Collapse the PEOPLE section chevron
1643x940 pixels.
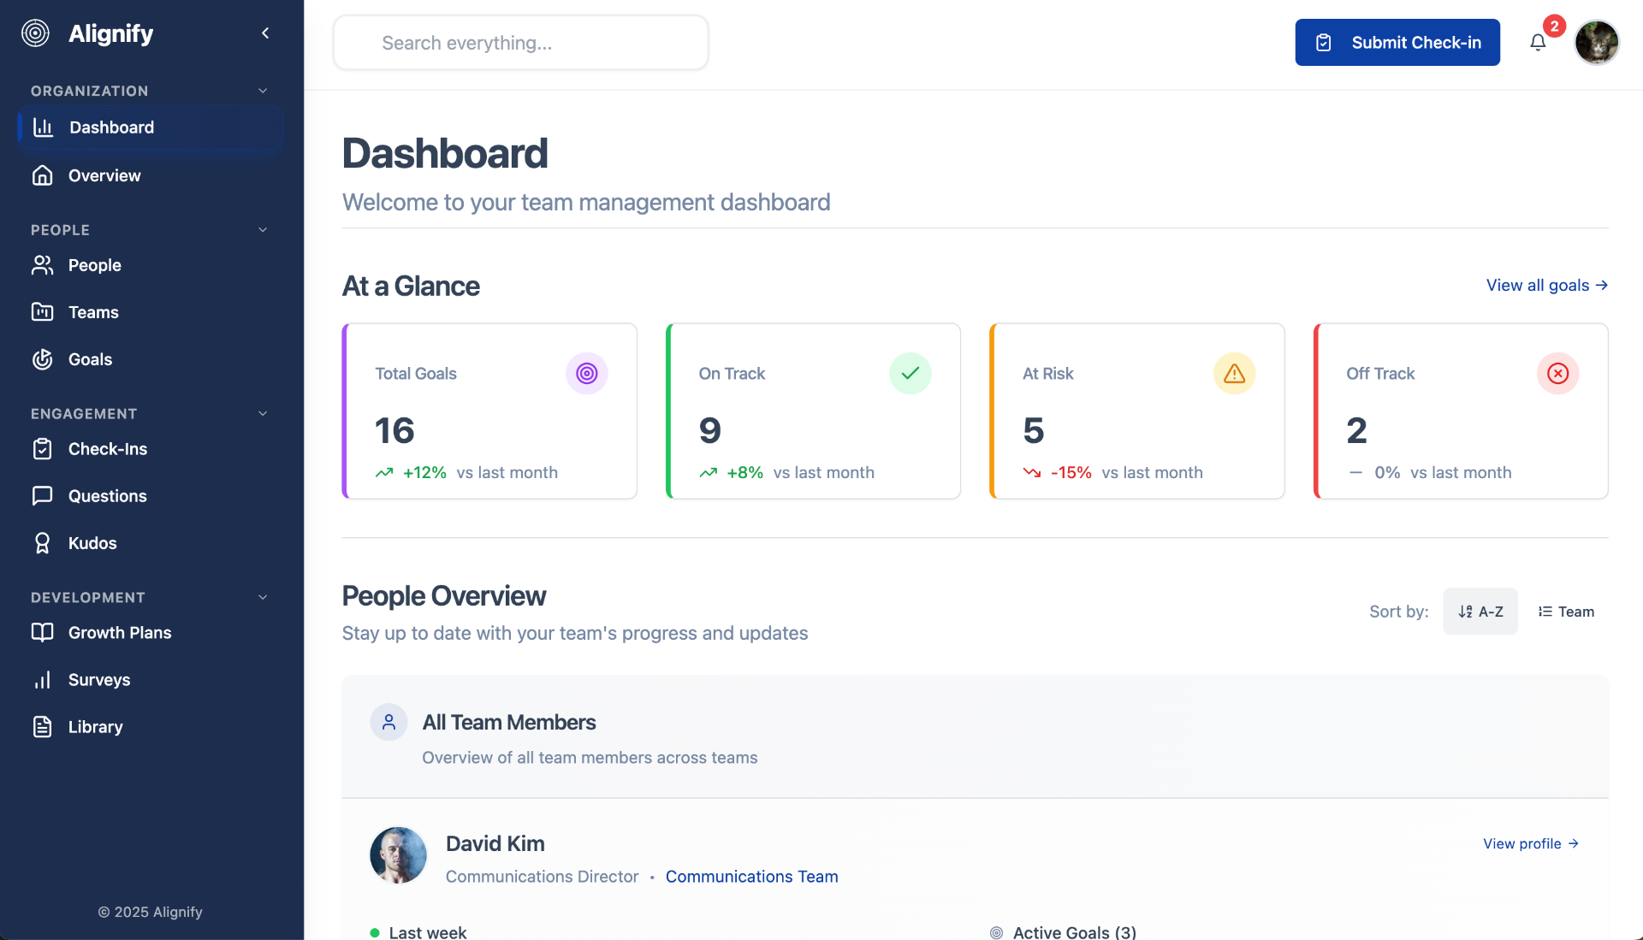[x=263, y=229]
